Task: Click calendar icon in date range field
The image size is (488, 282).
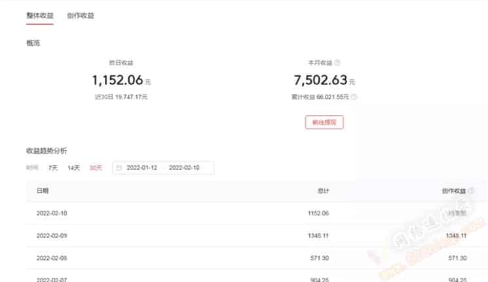Action: (119, 168)
